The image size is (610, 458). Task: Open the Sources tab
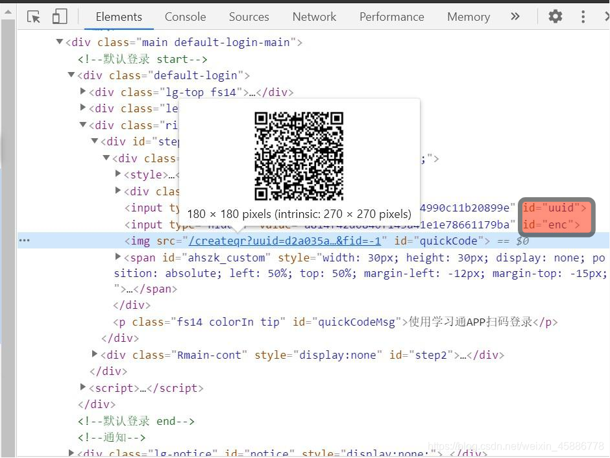(249, 17)
